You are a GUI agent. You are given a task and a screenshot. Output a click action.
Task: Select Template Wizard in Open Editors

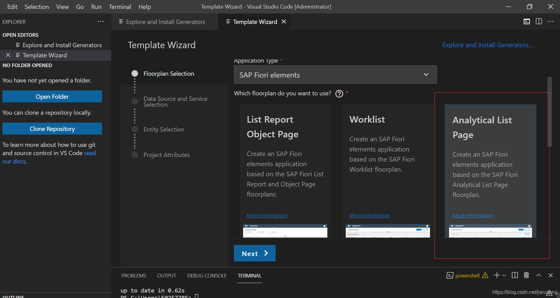56,55
